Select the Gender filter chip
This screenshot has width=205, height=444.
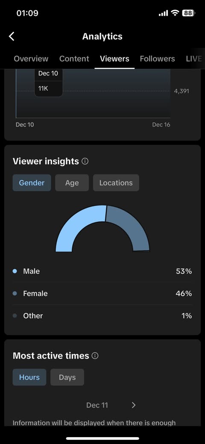32,182
